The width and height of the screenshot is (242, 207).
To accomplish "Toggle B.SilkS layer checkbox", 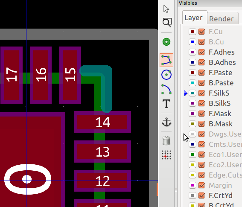I will click(x=201, y=103).
